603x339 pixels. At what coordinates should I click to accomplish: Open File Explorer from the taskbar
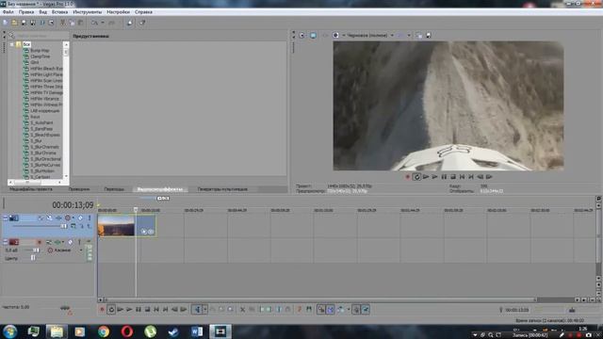[x=57, y=331]
